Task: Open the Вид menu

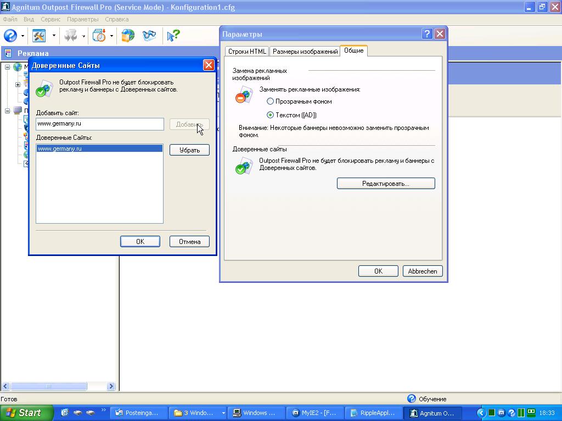Action: (x=29, y=19)
